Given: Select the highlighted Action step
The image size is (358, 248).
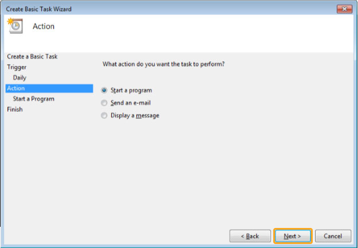Looking at the screenshot, I should [x=49, y=88].
